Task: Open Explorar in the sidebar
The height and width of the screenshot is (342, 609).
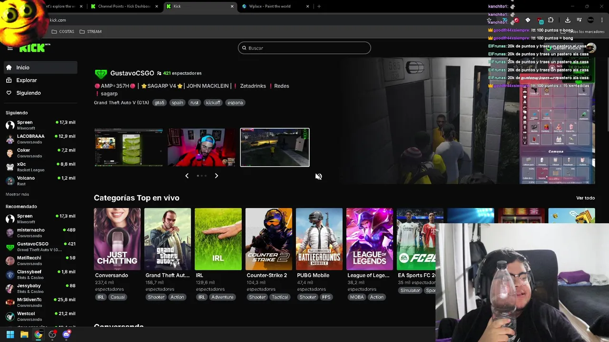Action: 40,80
